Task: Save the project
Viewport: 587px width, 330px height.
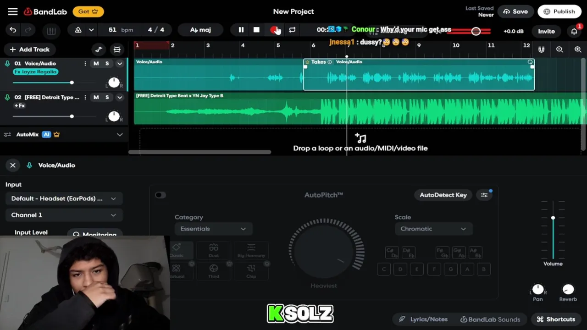Action: (515, 11)
